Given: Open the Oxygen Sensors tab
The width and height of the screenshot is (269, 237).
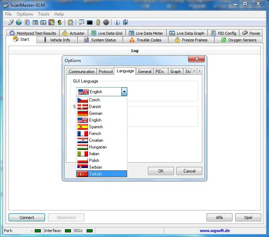Looking at the screenshot, I should click(238, 40).
